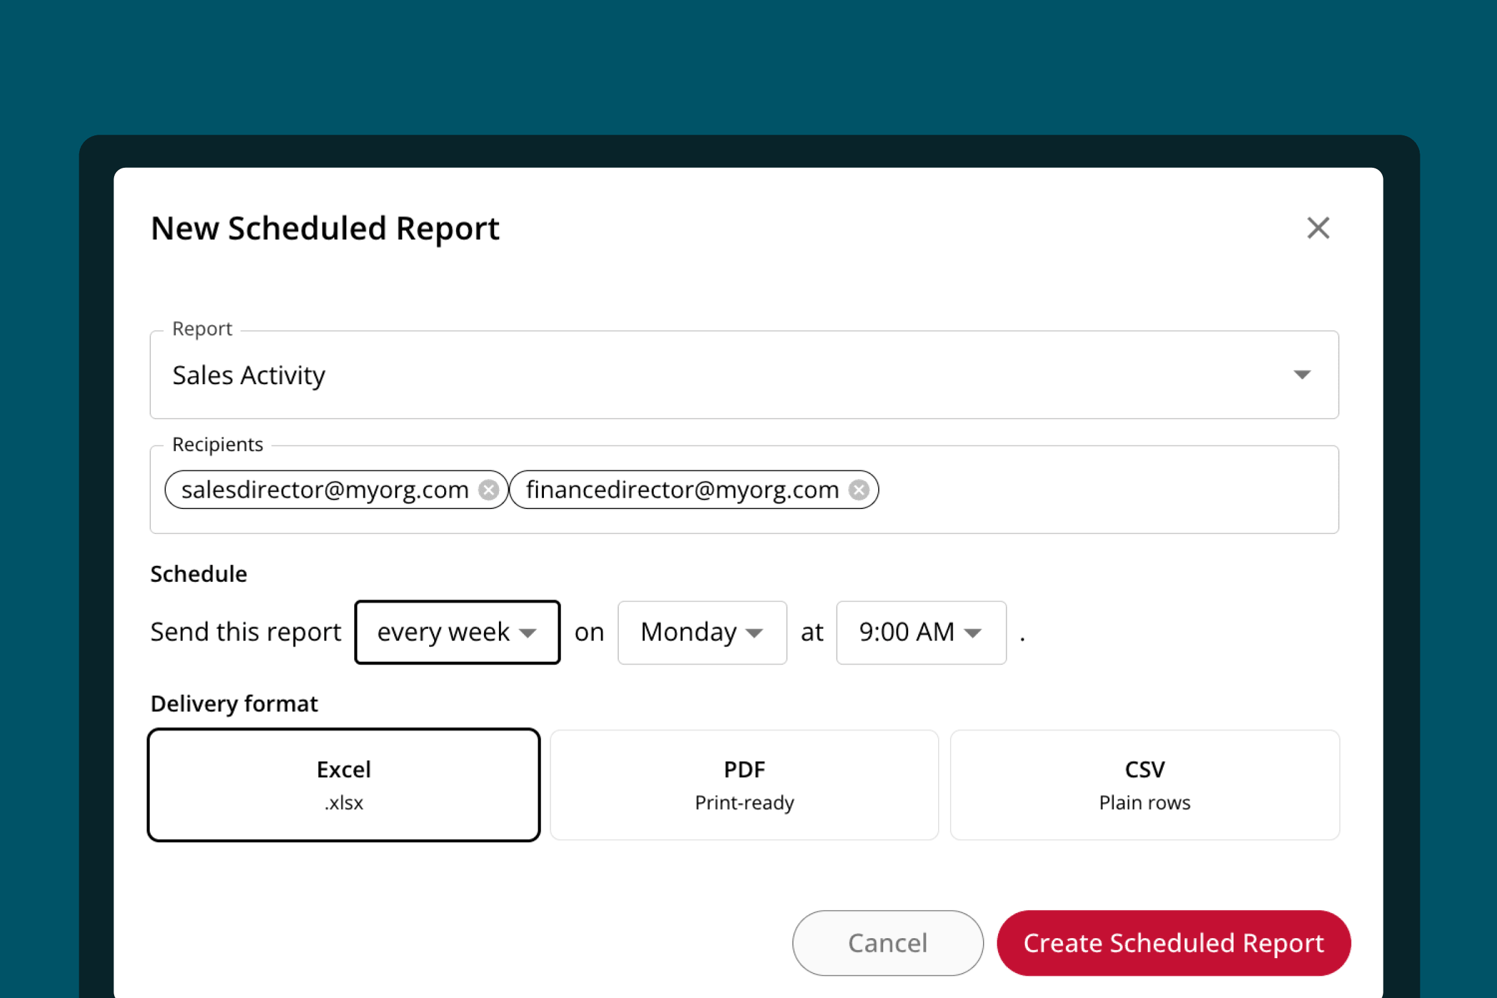Select PDF Print-ready delivery format

pyautogui.click(x=744, y=785)
